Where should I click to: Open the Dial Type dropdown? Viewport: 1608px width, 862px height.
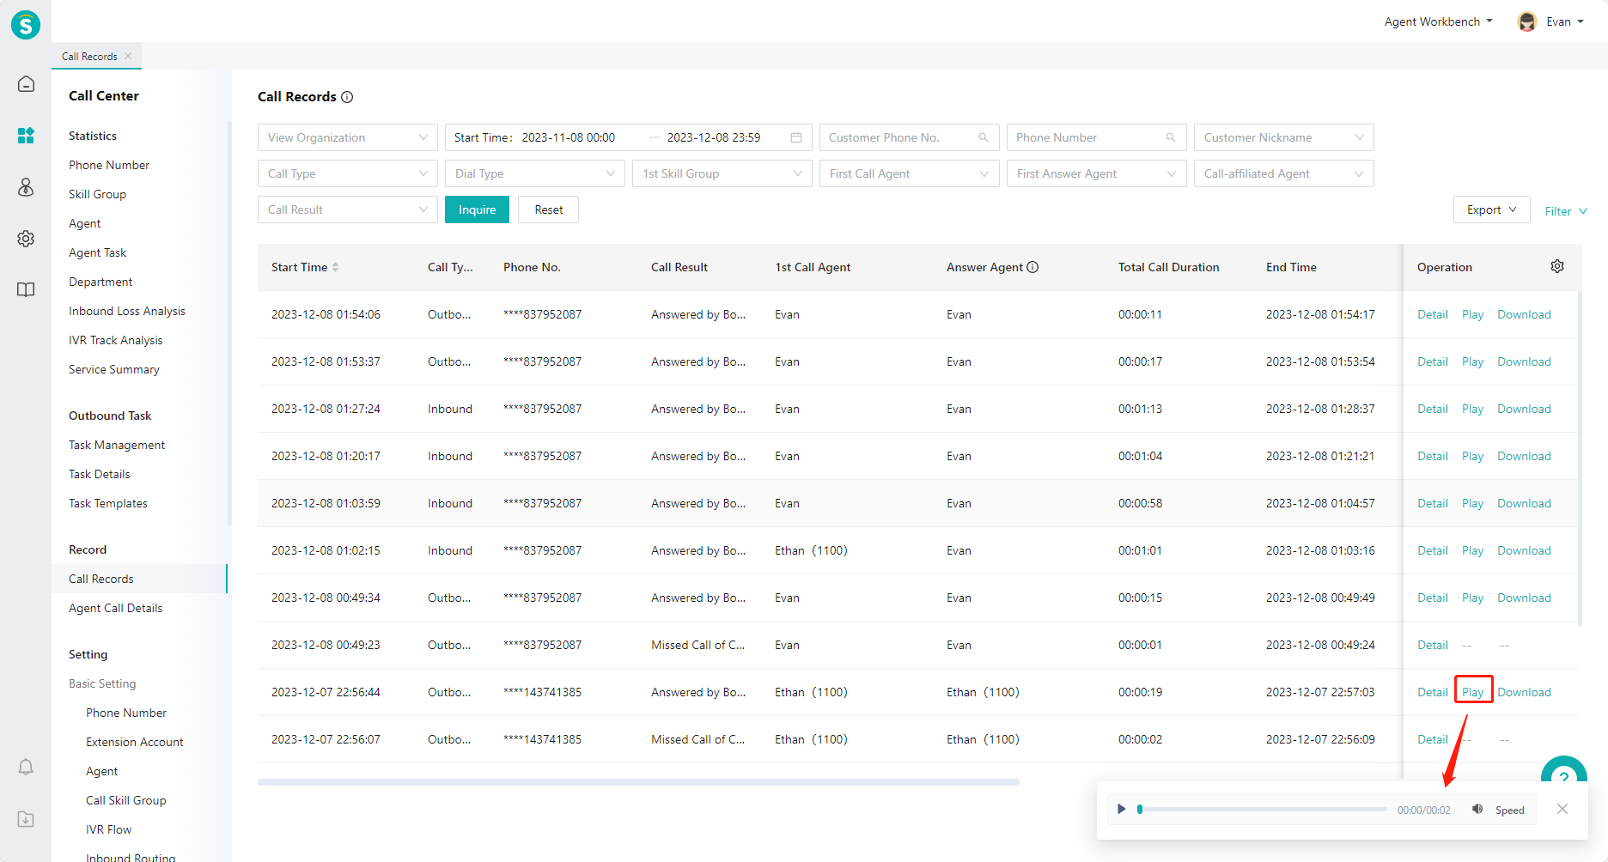(535, 173)
